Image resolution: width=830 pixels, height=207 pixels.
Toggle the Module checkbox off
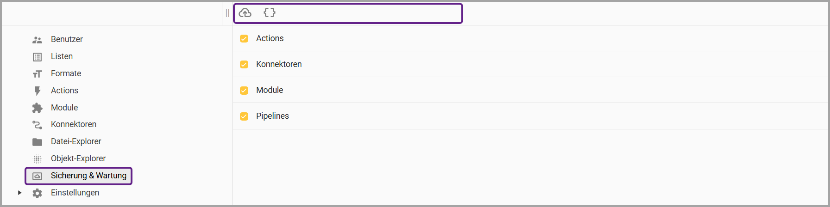click(x=244, y=91)
